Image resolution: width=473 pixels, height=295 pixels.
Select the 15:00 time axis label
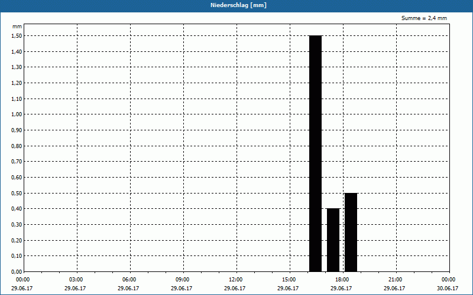pos(289,280)
